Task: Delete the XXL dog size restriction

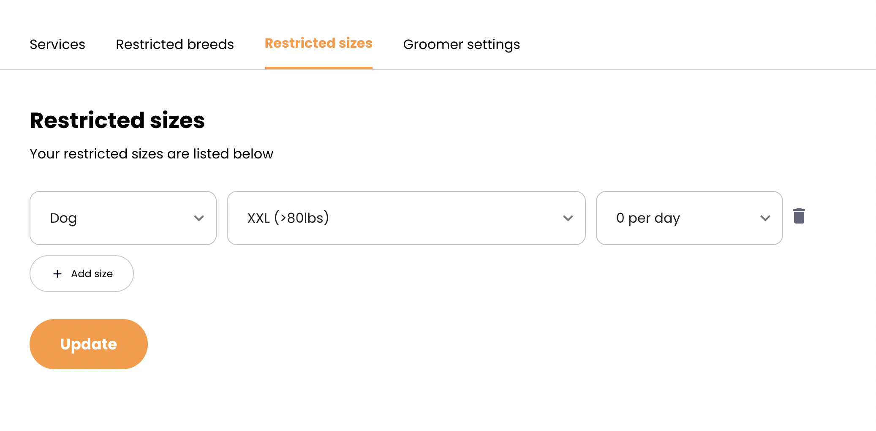Action: pos(799,216)
